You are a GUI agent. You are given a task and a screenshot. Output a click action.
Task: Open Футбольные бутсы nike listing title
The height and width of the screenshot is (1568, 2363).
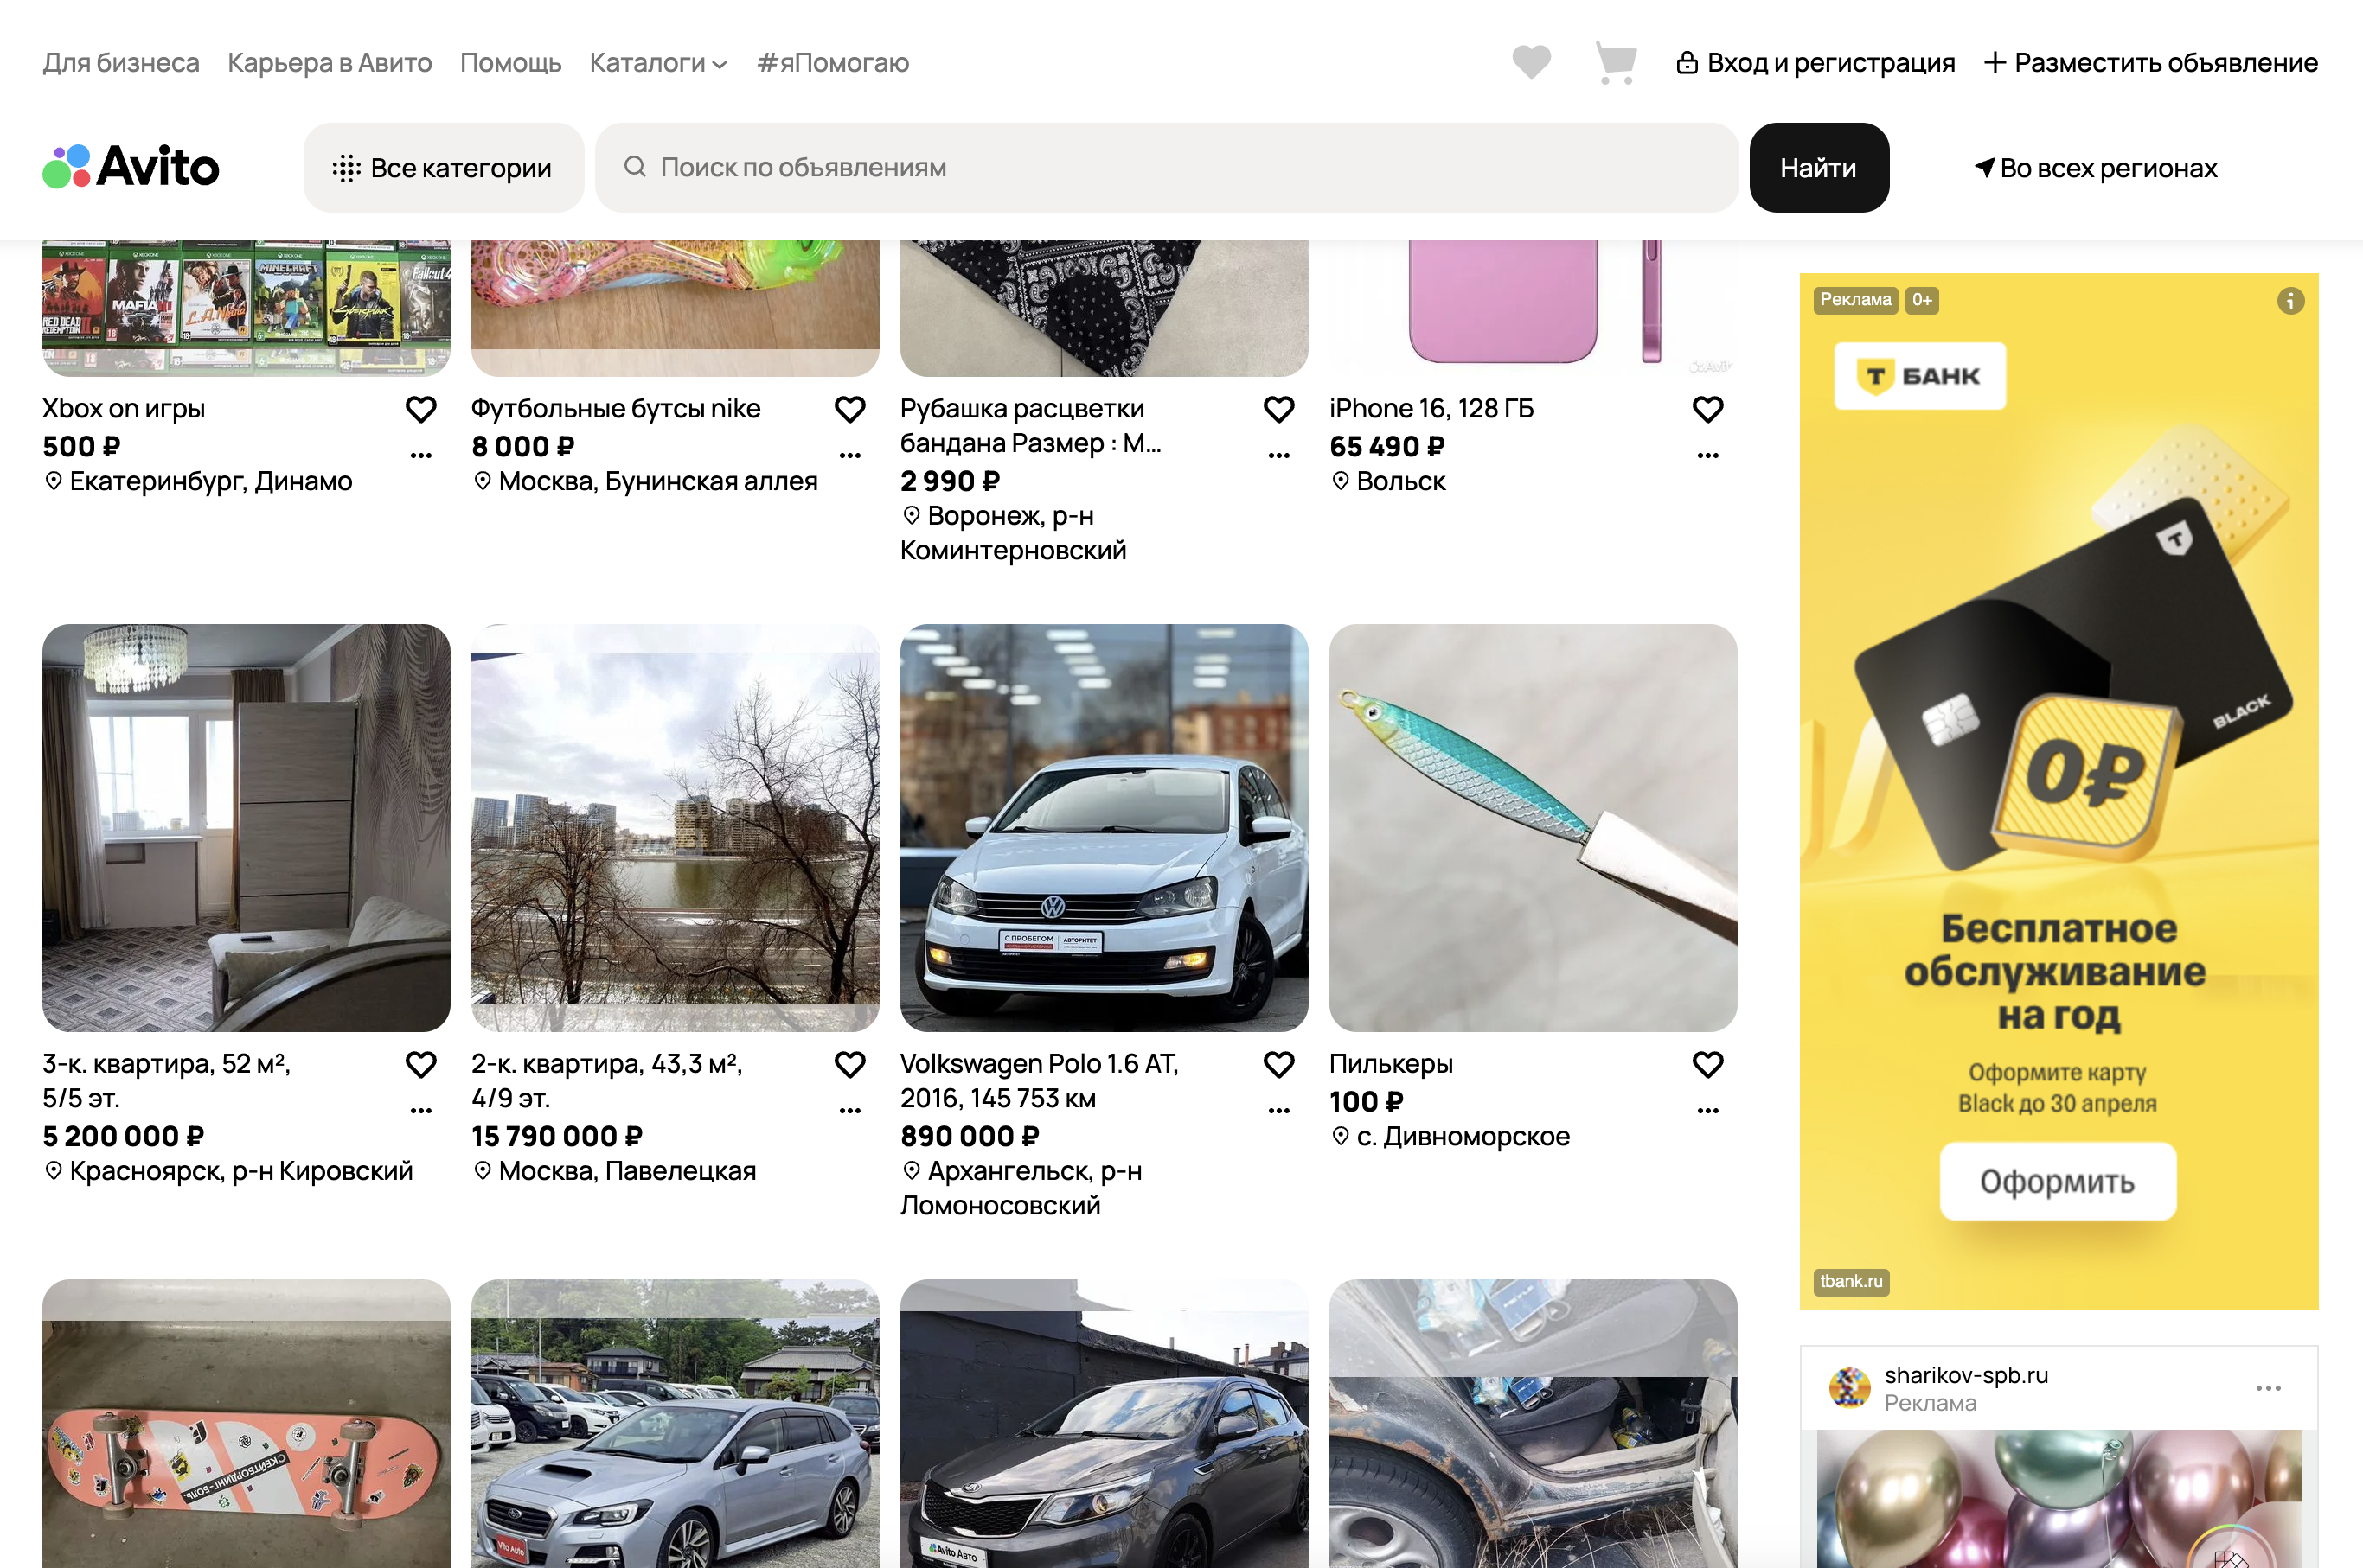click(x=615, y=408)
